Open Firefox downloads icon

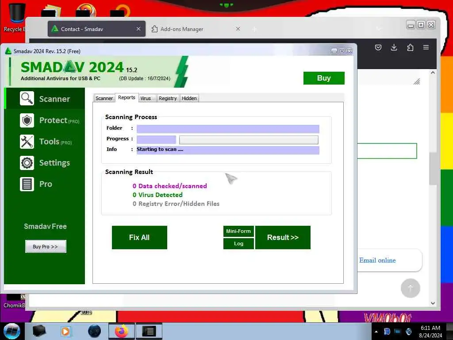point(394,47)
